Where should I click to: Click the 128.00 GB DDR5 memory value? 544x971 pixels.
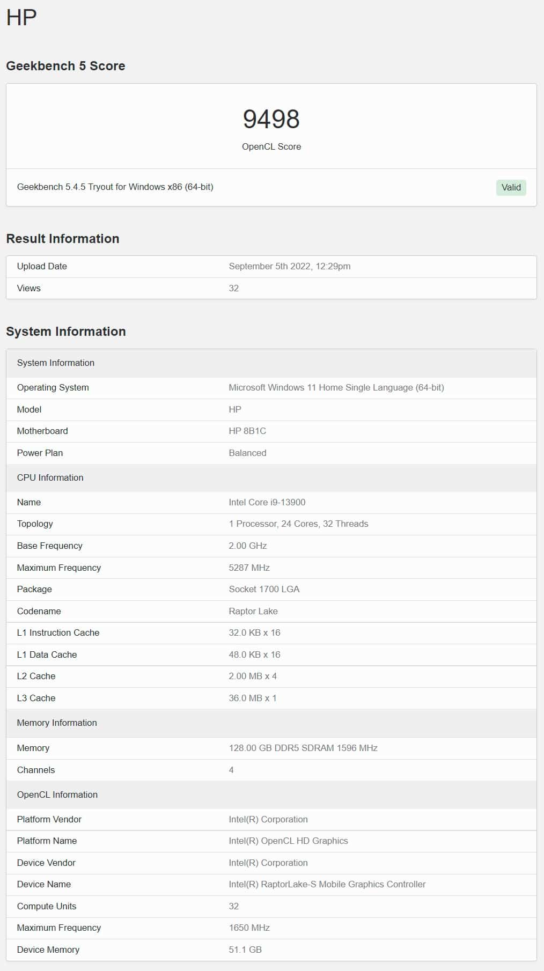pos(303,748)
